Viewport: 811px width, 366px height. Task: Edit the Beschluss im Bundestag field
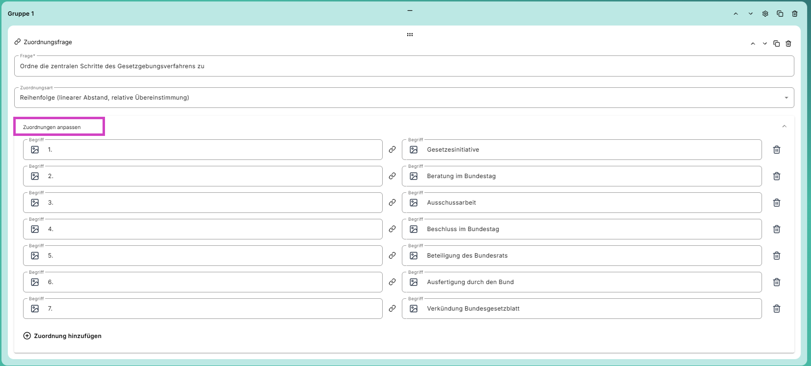click(x=581, y=229)
